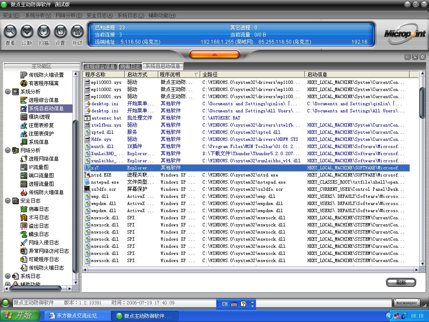Open 传统防火墙设置 in sidebar

[46, 75]
